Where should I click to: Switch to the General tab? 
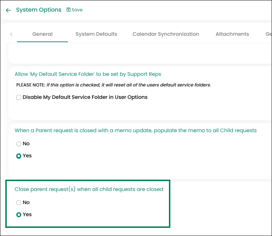tap(42, 34)
